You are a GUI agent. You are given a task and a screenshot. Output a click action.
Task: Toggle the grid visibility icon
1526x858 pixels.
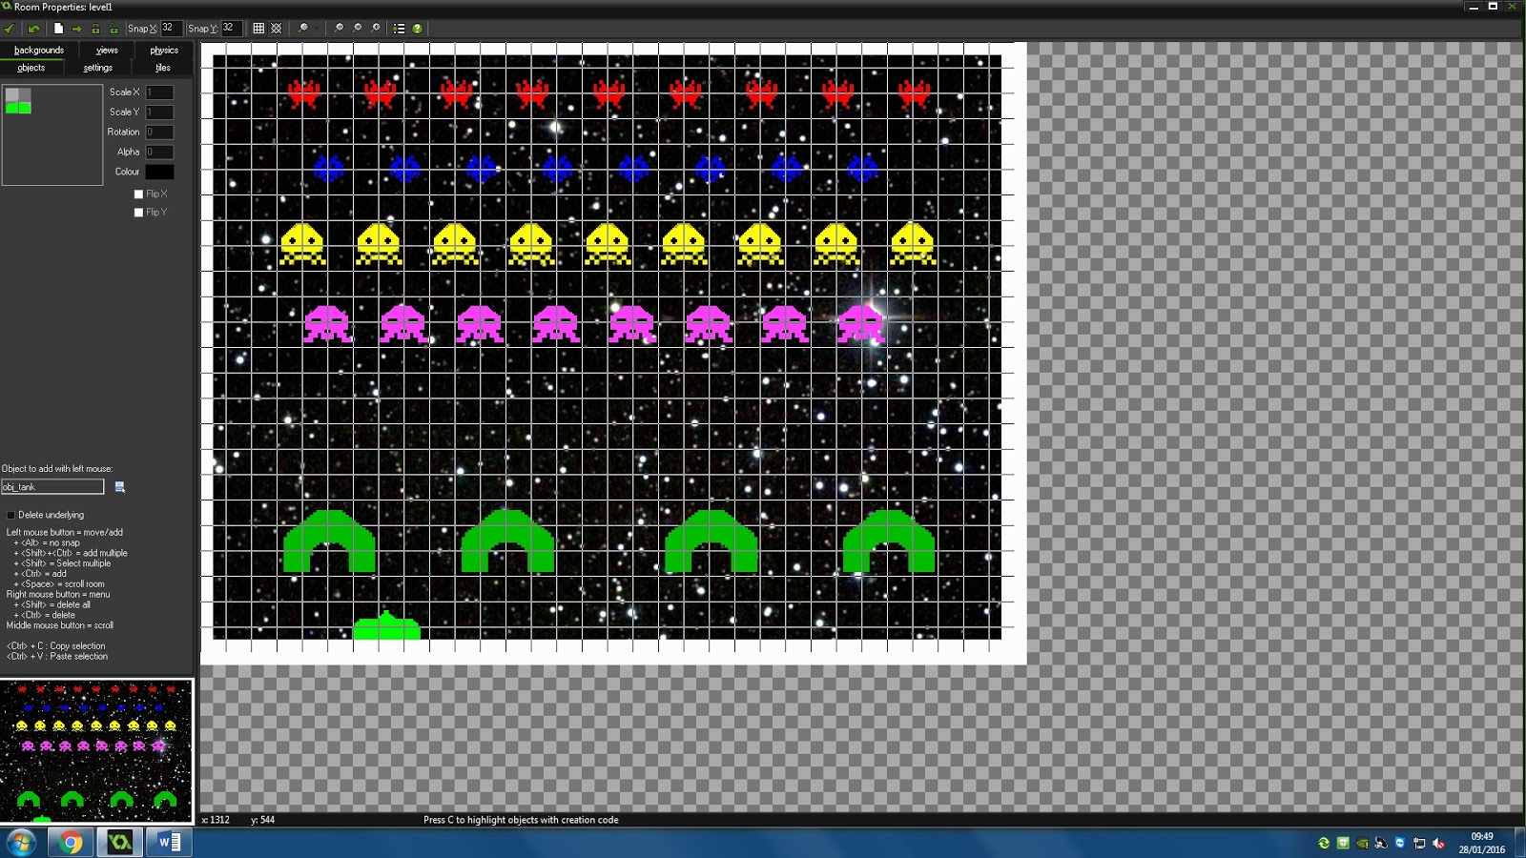(x=258, y=28)
